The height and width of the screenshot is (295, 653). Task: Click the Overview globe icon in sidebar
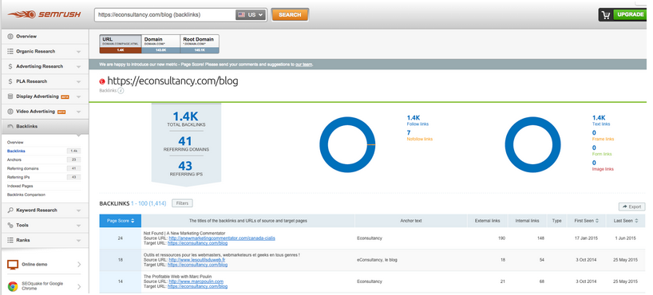10,36
